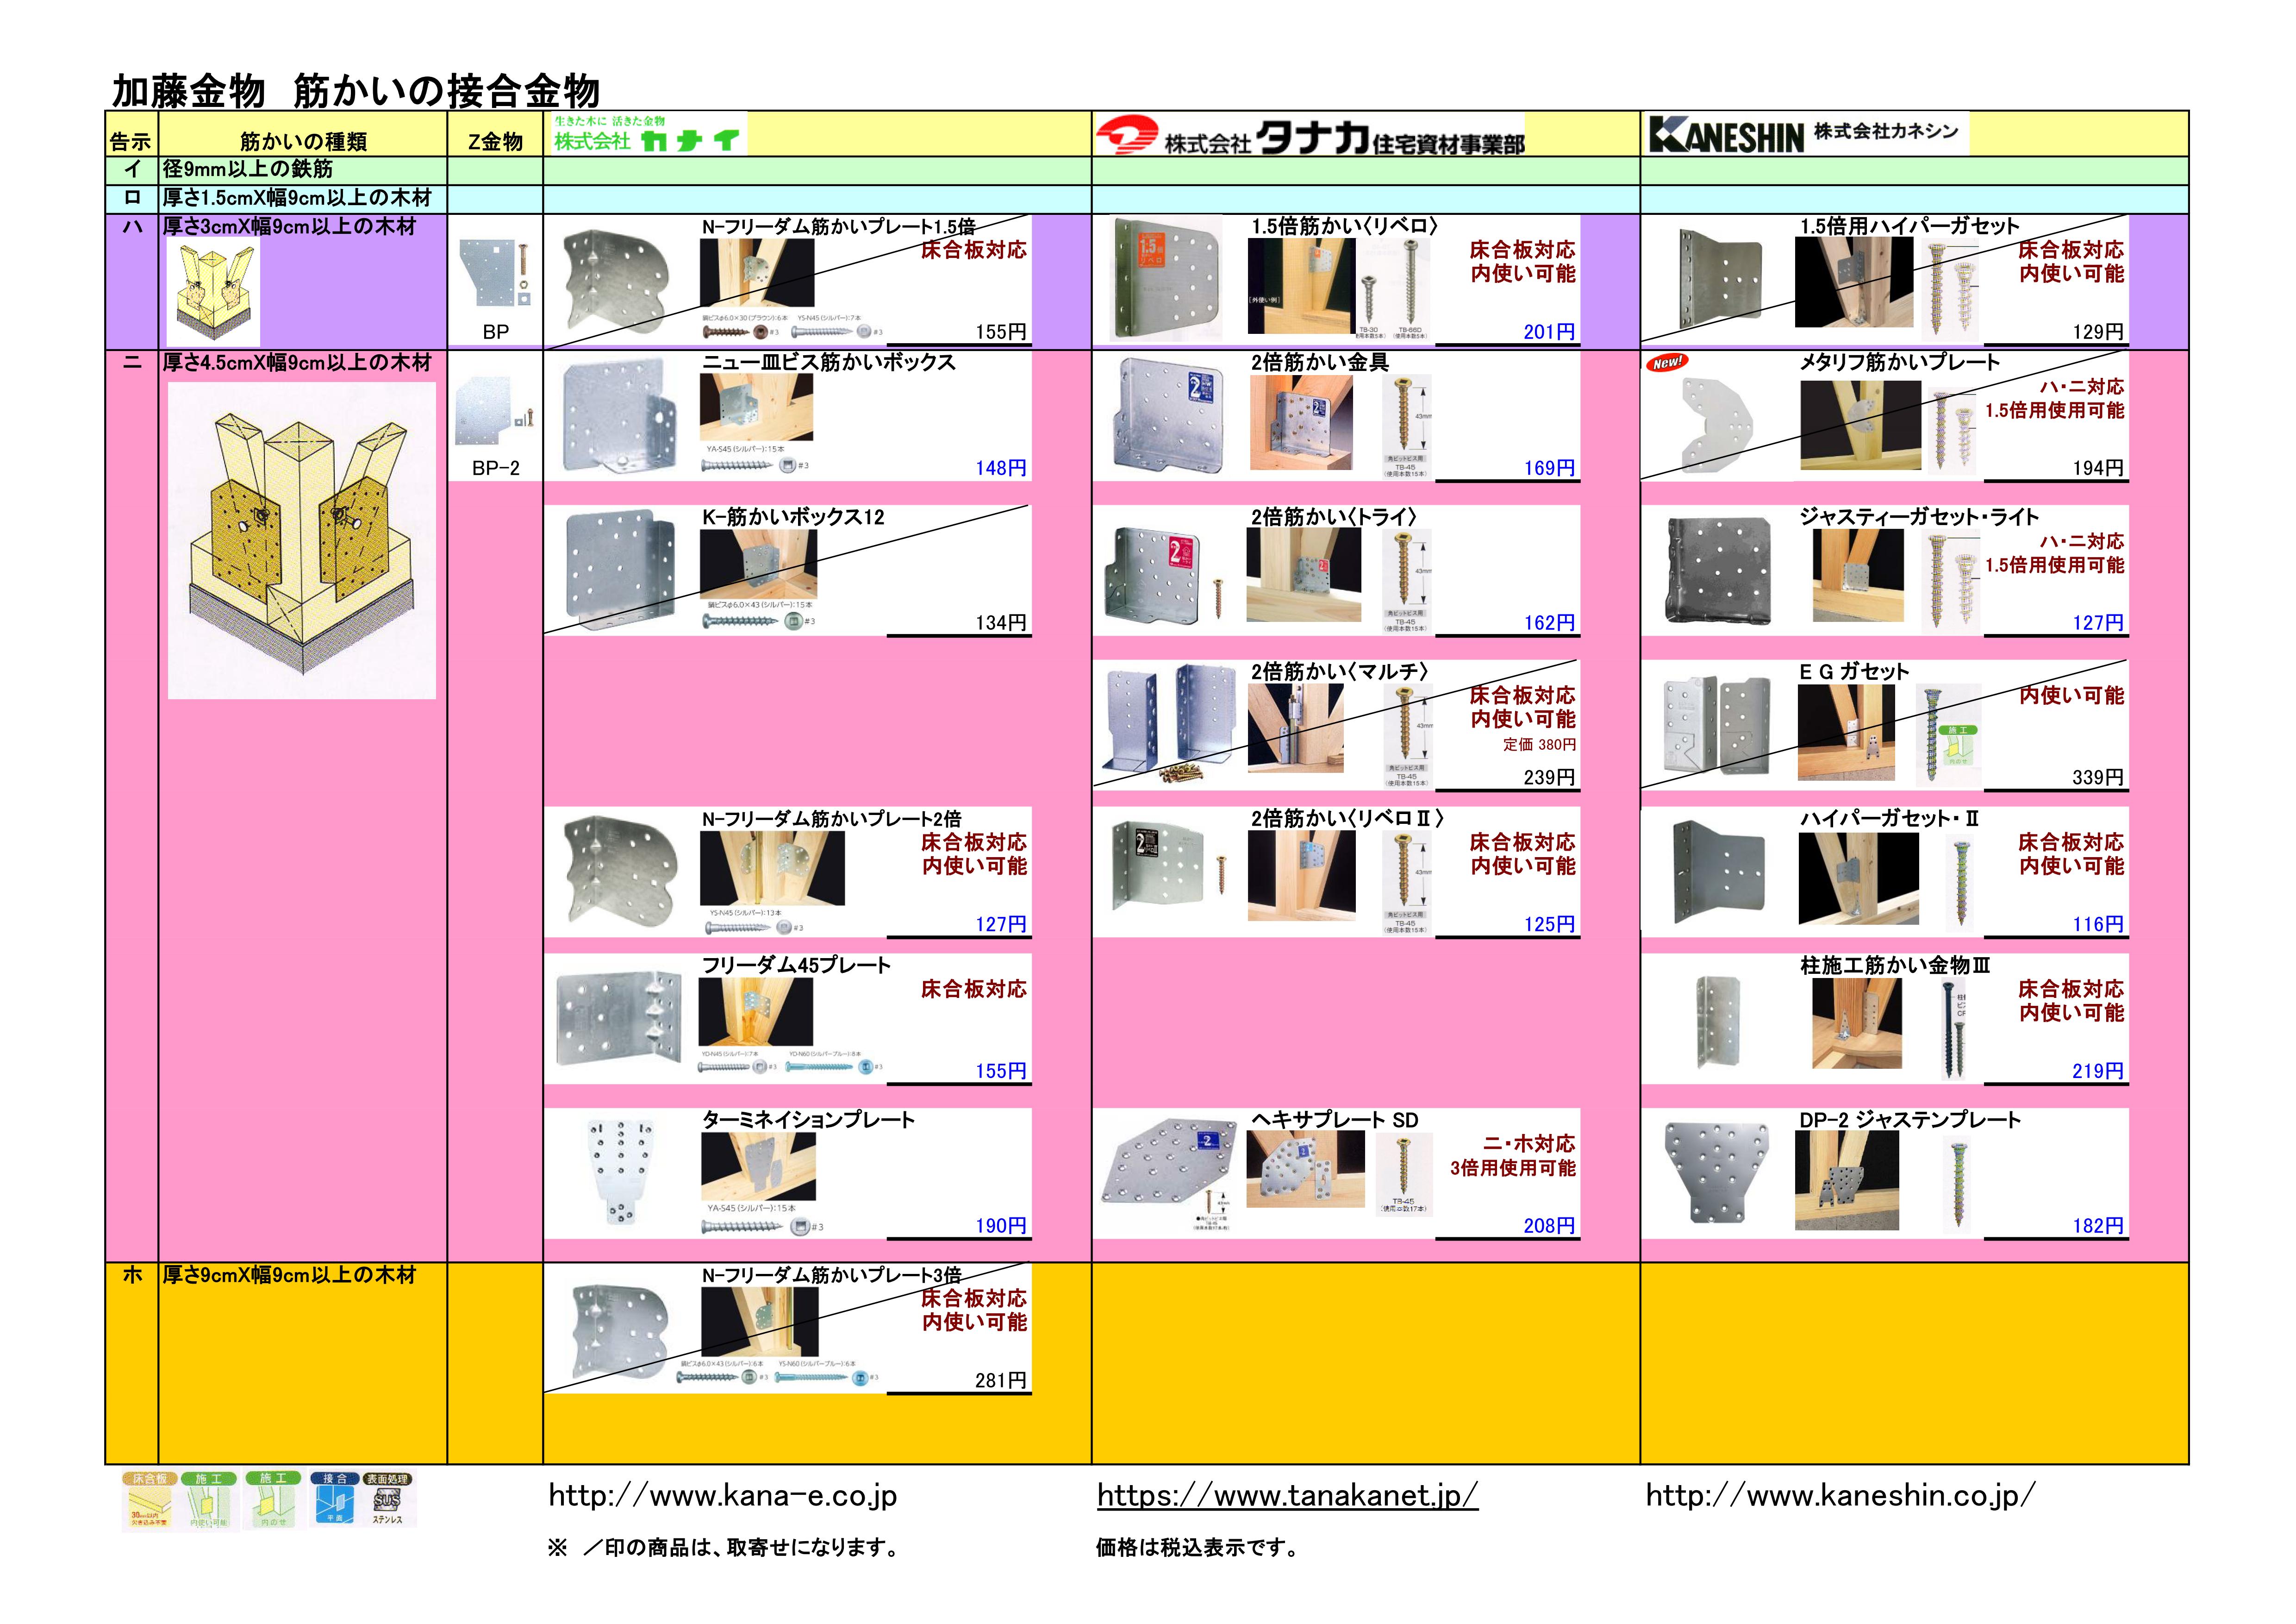Click the 194円 price for メタリフ筋かいプレート
Screen dimensions: 2296x1624
pos(2098,467)
